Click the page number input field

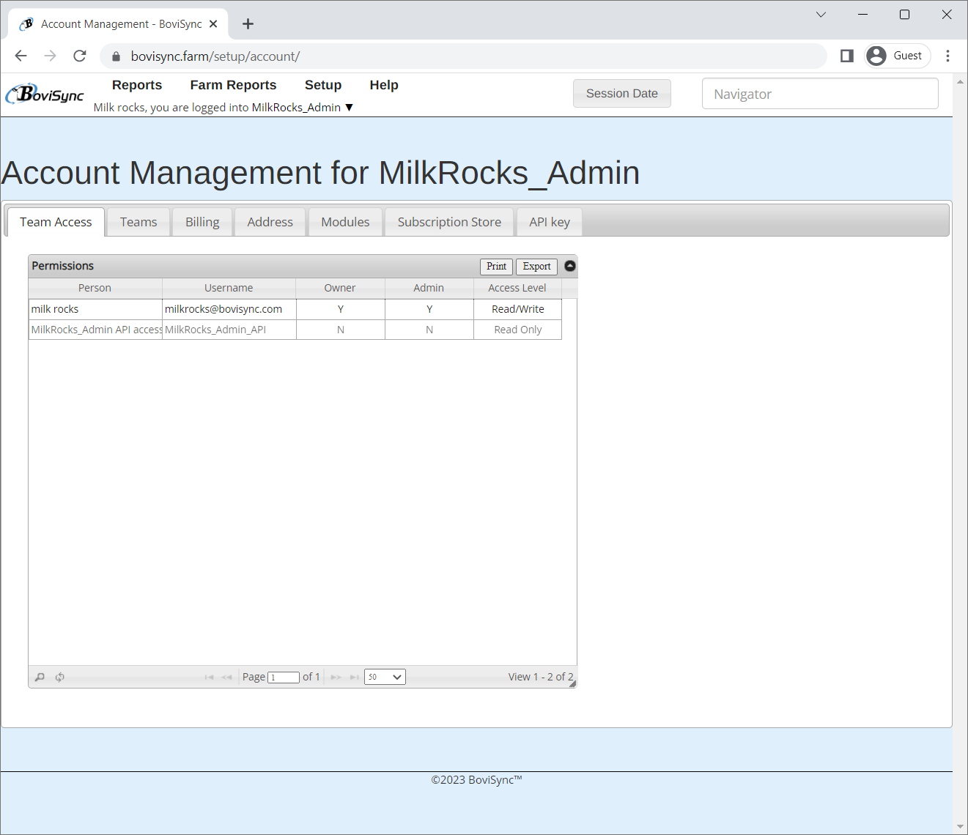(x=284, y=678)
